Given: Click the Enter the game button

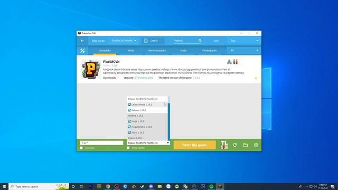Looking at the screenshot, I should coord(194,145).
